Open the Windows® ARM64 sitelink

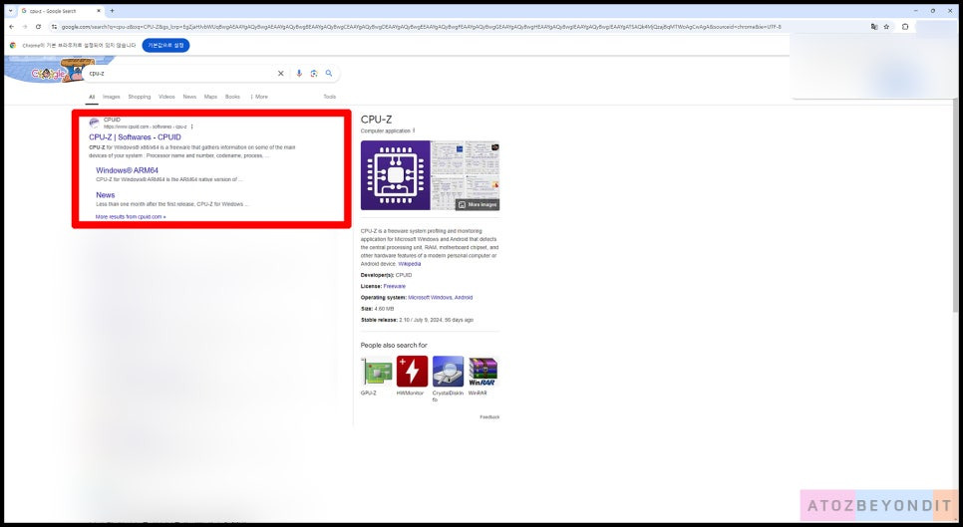(128, 170)
